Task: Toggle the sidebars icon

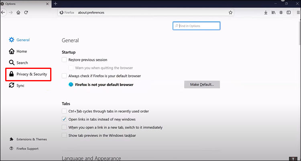Action: 289,12
